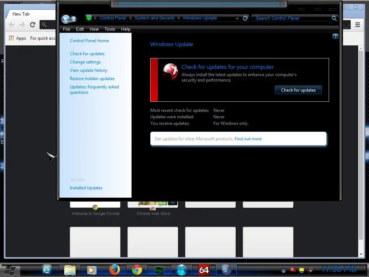Reload the page in Chrome

[32, 25]
